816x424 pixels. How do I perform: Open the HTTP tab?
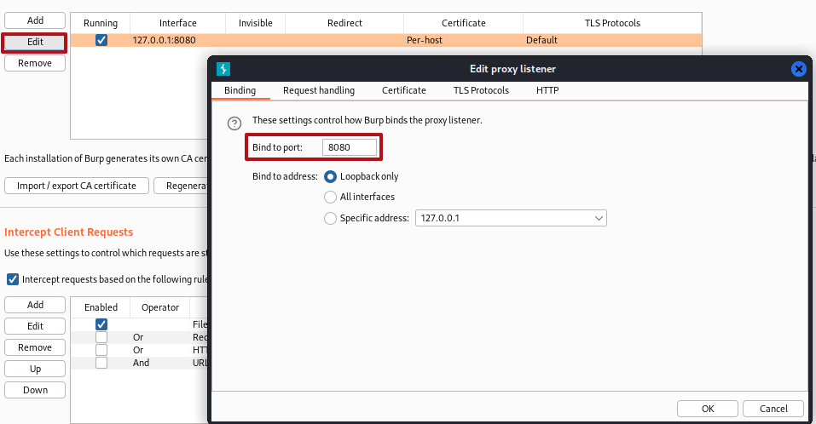click(547, 90)
